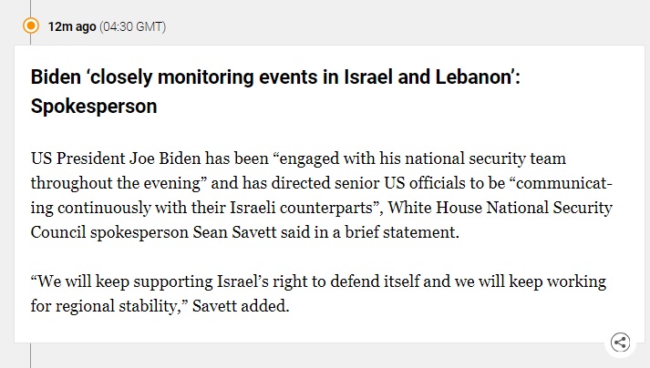Click the "12m ago" timestamp

(72, 27)
